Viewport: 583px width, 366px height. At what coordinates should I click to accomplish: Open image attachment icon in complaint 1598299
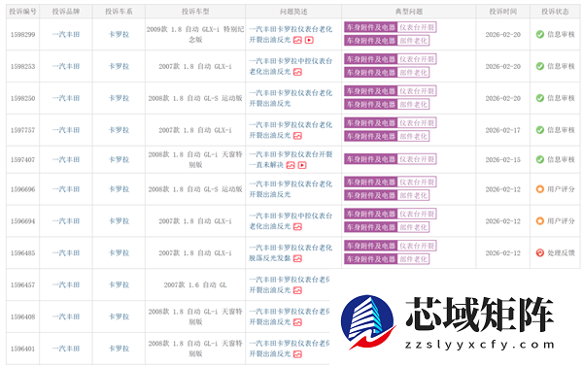(297, 40)
